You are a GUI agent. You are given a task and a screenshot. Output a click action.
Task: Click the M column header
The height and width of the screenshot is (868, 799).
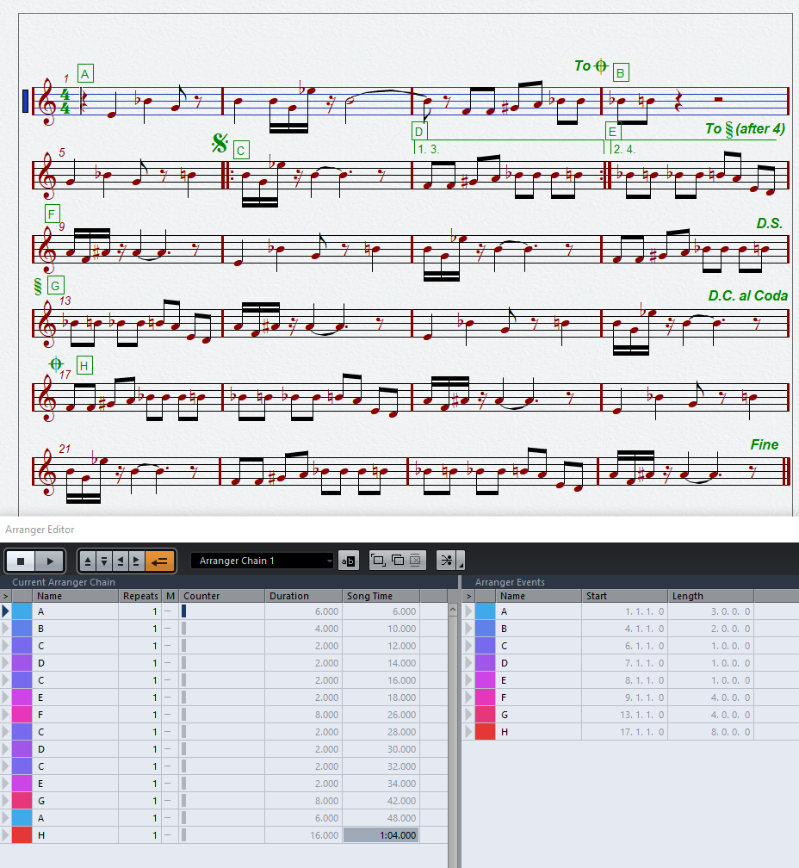170,596
